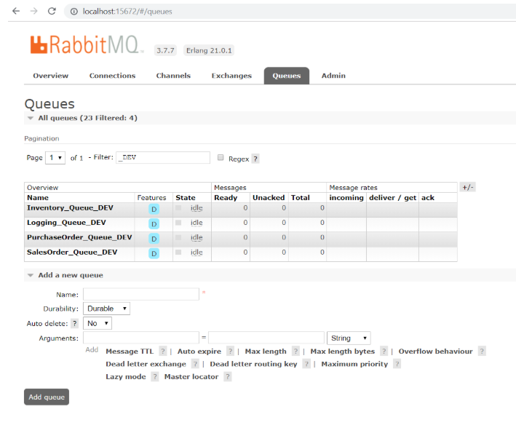Viewport: 516px width, 441px height.
Task: Focus the Arguments key input field
Action: click(x=141, y=338)
